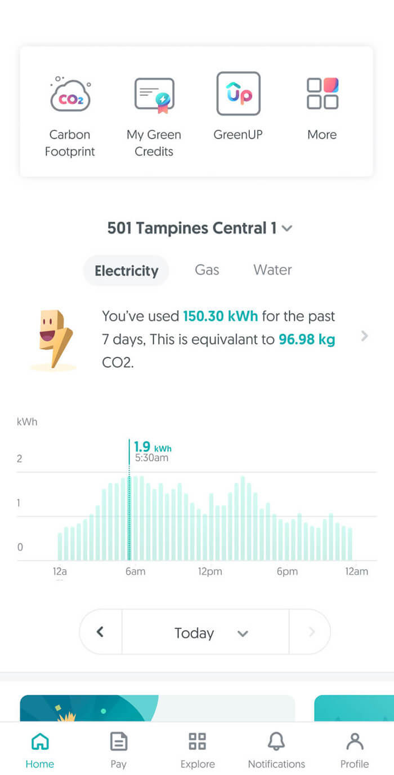Select the Electricity usage tab
Screen dimensions: 394x775
126,271
